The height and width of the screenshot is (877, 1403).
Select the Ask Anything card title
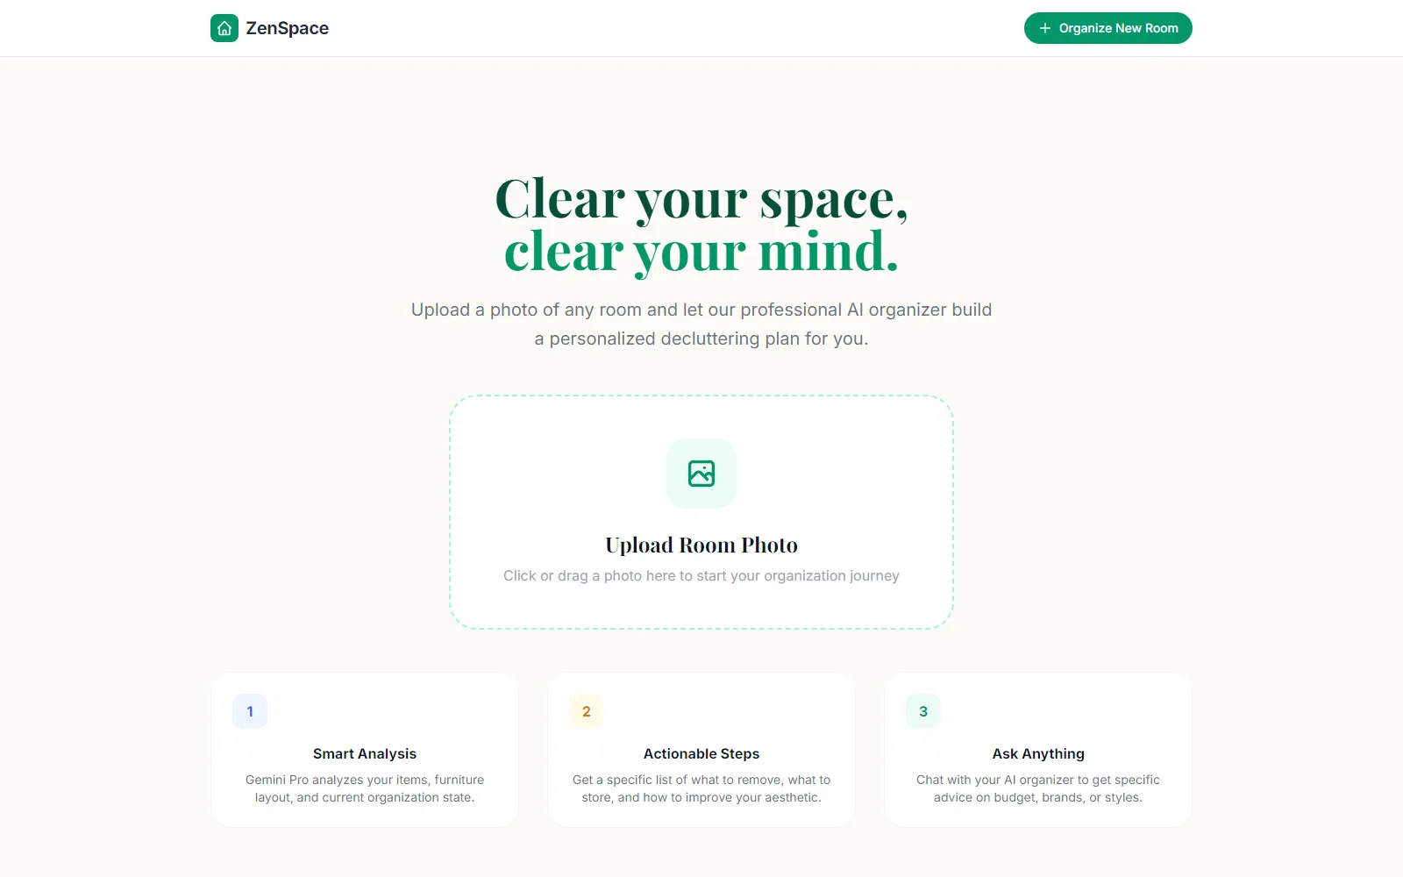[1038, 753]
